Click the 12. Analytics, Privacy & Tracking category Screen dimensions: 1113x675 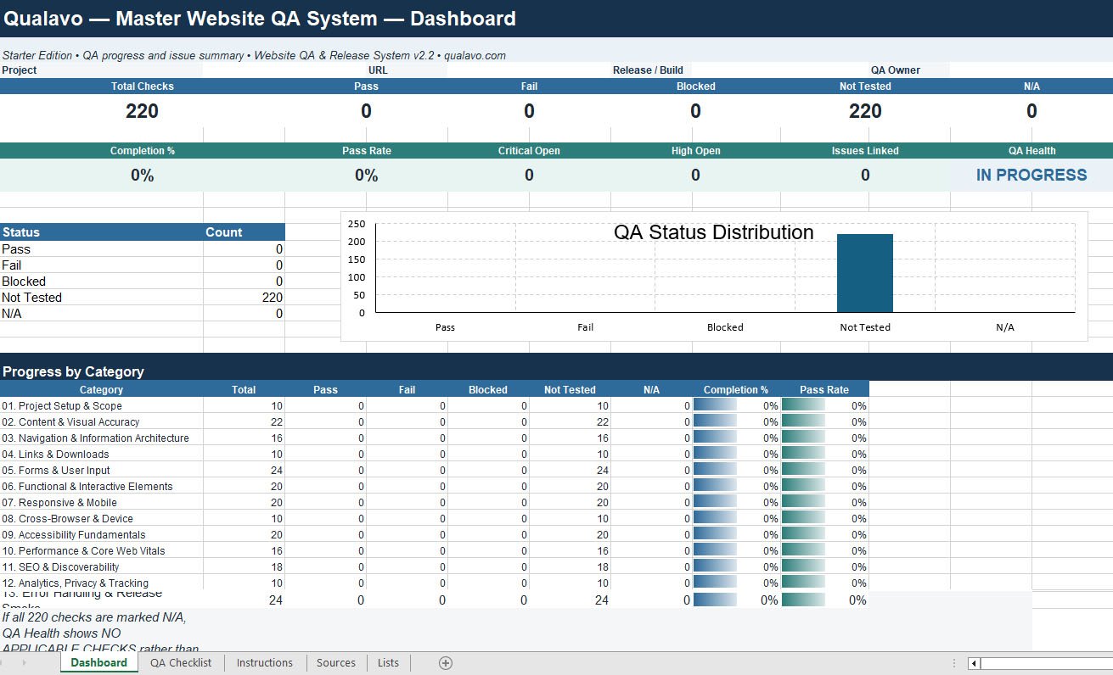click(101, 583)
